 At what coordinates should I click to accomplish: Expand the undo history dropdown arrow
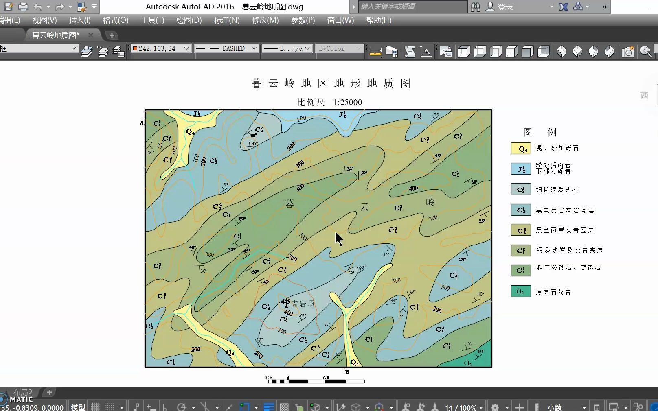coord(48,7)
